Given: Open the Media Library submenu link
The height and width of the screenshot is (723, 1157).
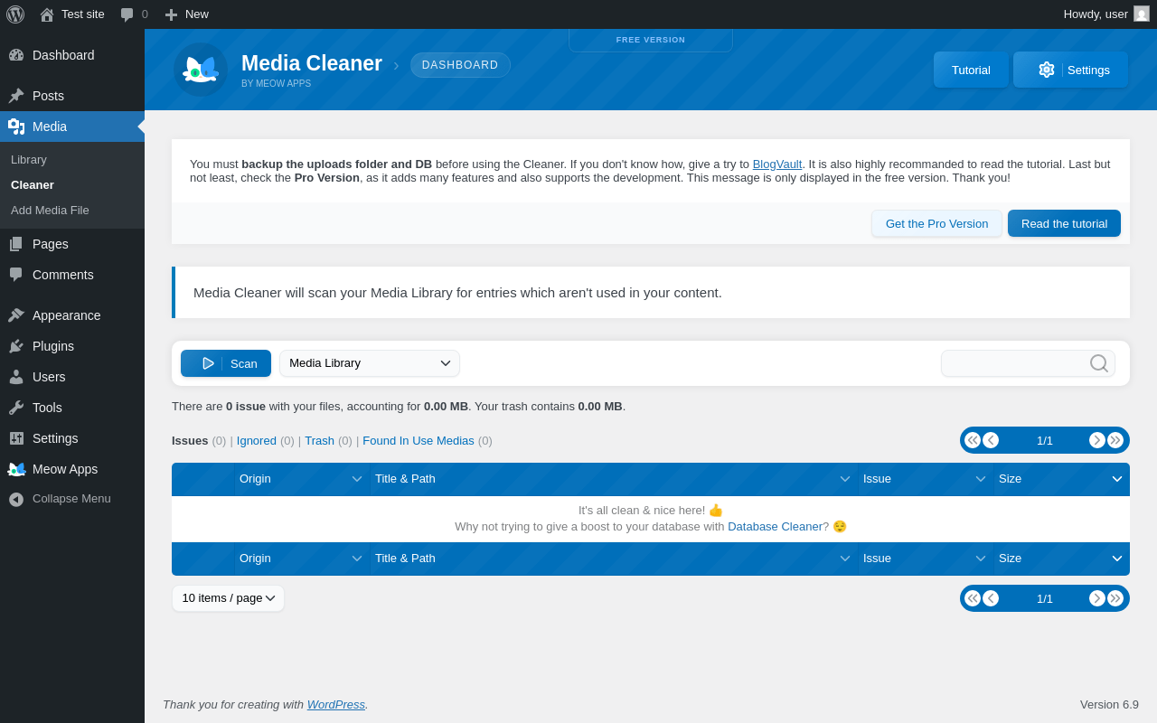Looking at the screenshot, I should [29, 160].
